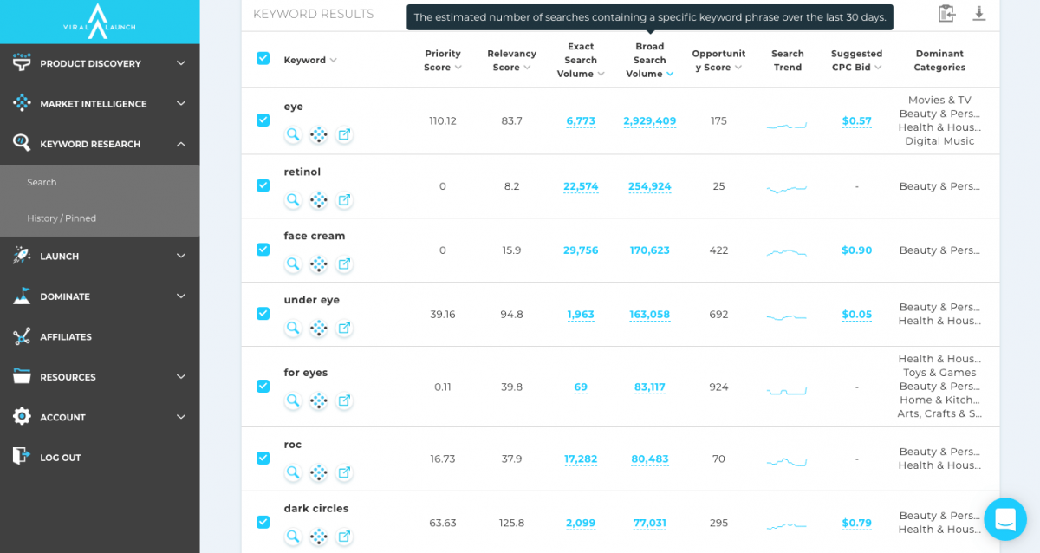
Task: Deselect the 'dark circles' row checkbox
Action: pyautogui.click(x=263, y=522)
